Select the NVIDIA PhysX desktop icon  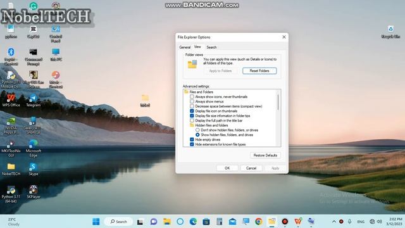pyautogui.click(x=11, y=125)
